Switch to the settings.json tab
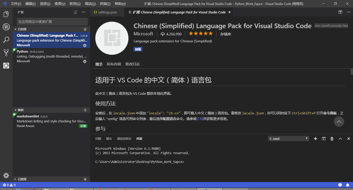This screenshot has height=190, width=353. [107, 12]
